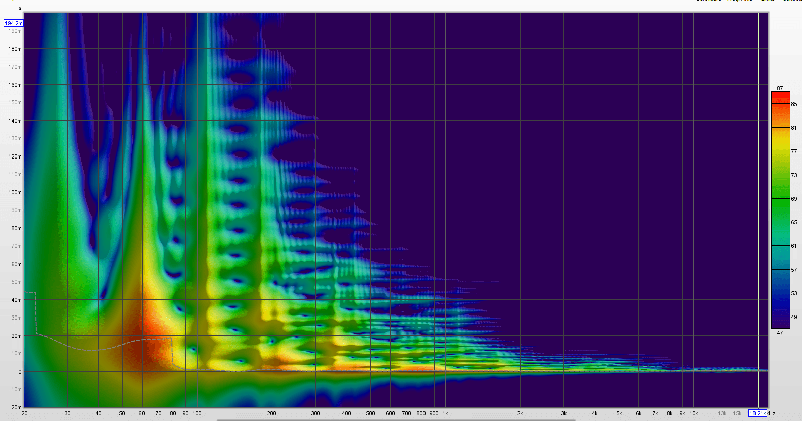Viewport: 802px width, 421px height.
Task: Click the kHz unit label
Action: point(772,413)
